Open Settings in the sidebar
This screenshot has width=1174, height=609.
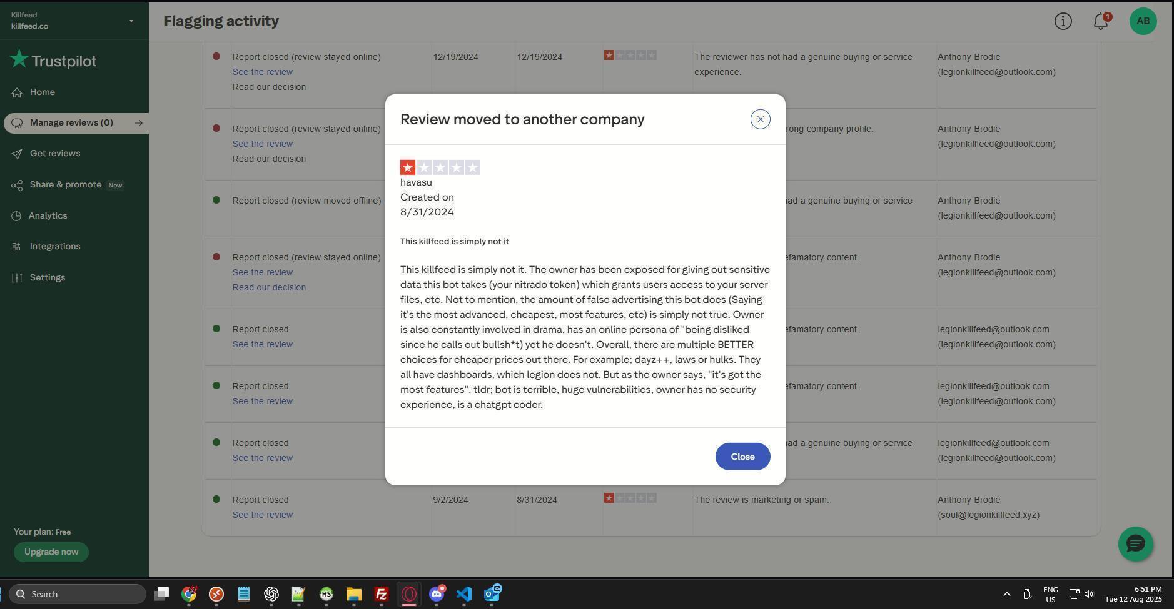click(x=48, y=277)
